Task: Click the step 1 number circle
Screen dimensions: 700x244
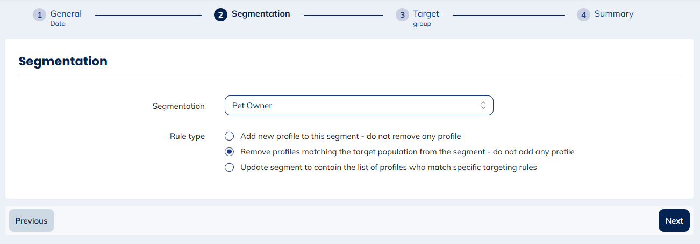Action: [x=39, y=15]
